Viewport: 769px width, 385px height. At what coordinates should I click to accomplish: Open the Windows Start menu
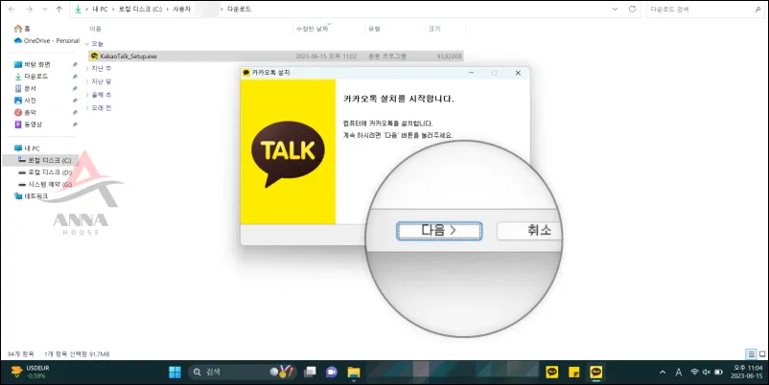click(175, 373)
